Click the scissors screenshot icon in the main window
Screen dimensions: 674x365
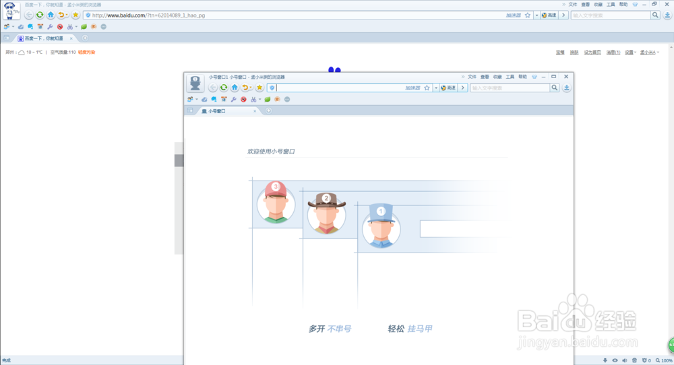tap(69, 27)
